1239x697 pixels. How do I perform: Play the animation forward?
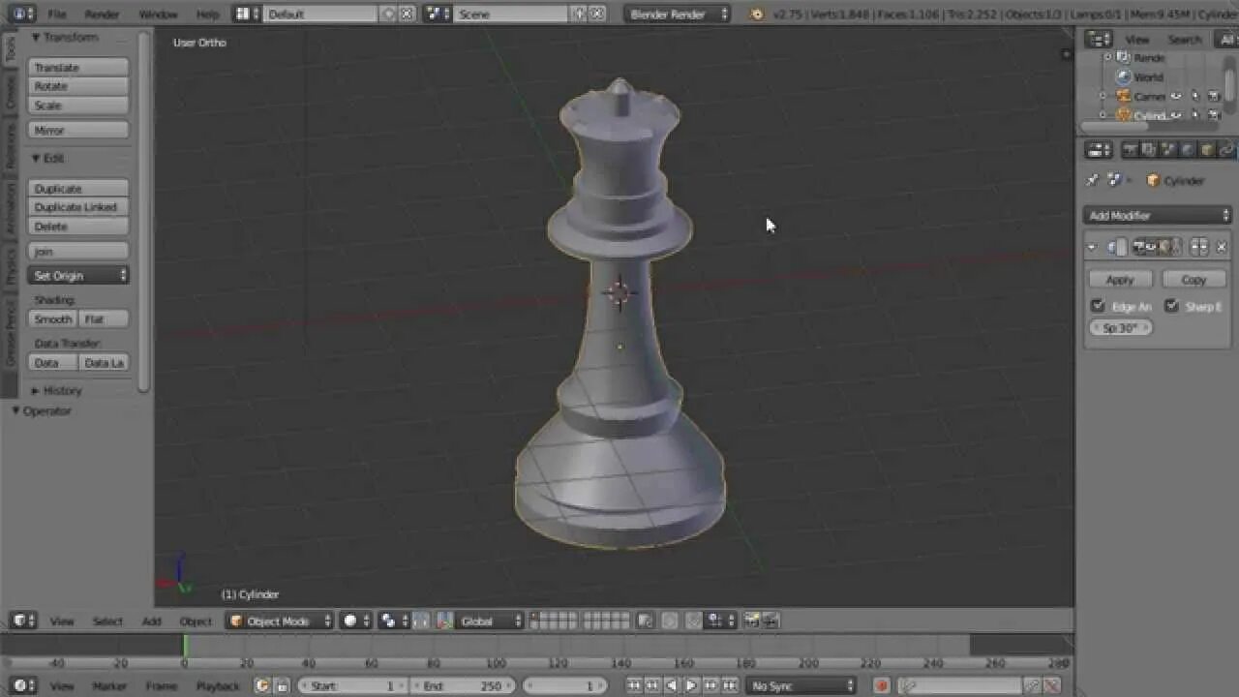[x=691, y=685]
